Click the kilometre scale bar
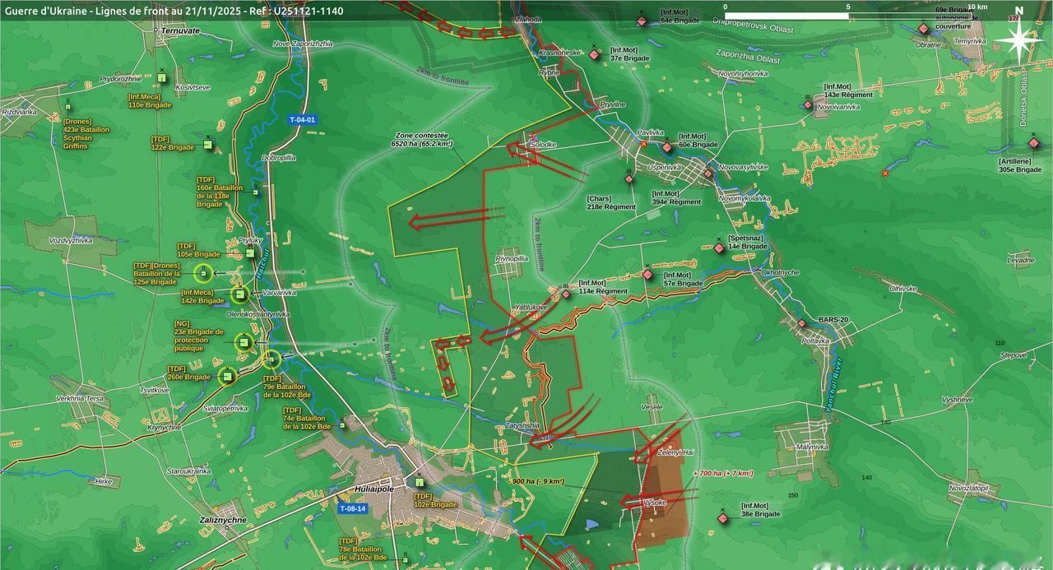This screenshot has width=1053, height=570. pos(850,16)
